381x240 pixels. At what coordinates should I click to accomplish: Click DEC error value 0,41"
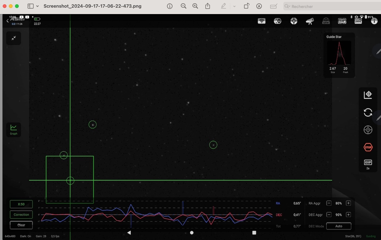pos(297,215)
